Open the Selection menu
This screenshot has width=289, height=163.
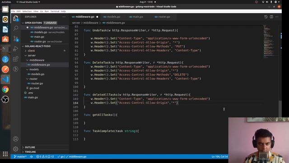point(27,11)
